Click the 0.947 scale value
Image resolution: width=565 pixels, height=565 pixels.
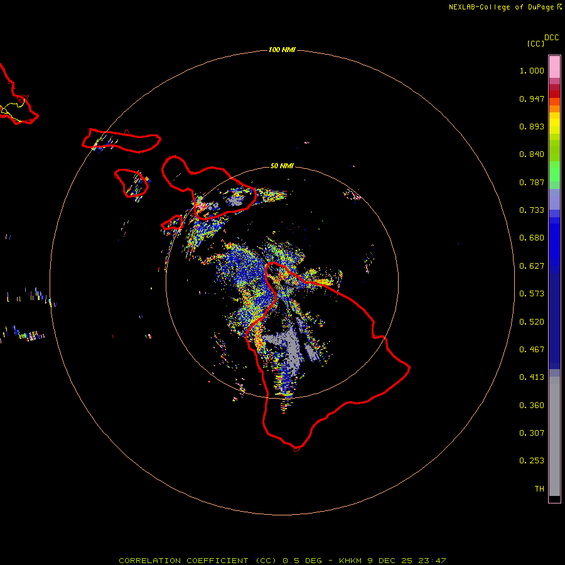click(x=532, y=99)
